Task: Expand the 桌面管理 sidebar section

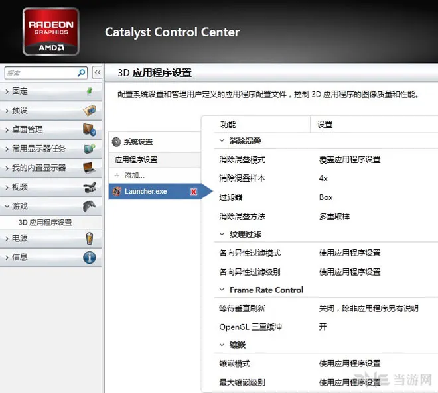Action: click(7, 130)
